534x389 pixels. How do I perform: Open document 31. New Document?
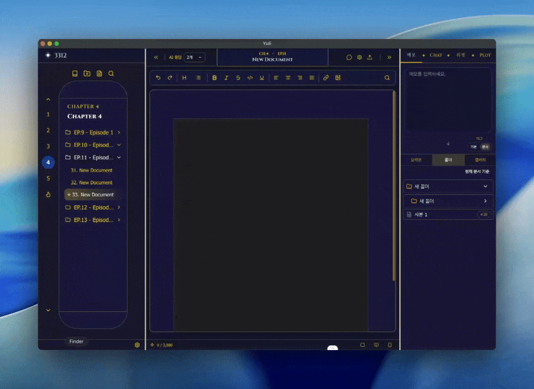(91, 170)
